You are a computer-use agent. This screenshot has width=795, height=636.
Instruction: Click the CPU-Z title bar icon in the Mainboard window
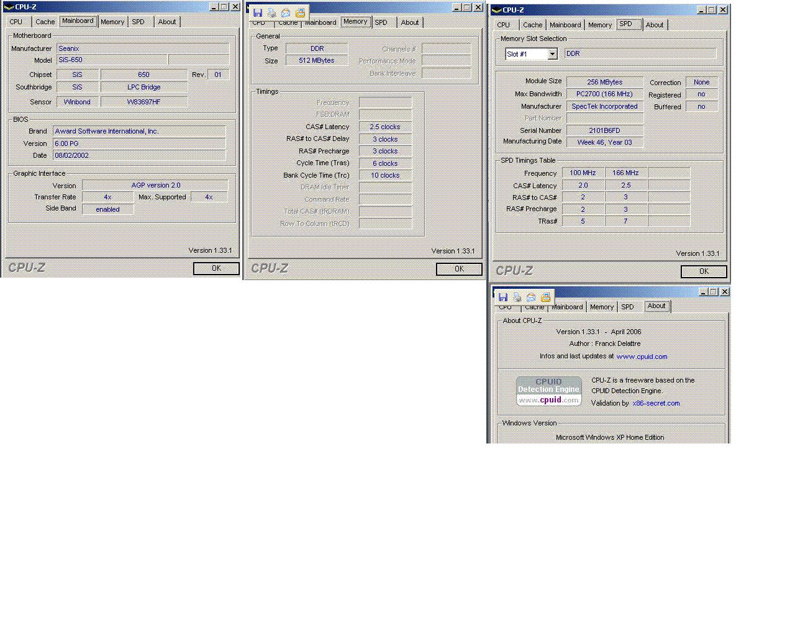coord(9,7)
